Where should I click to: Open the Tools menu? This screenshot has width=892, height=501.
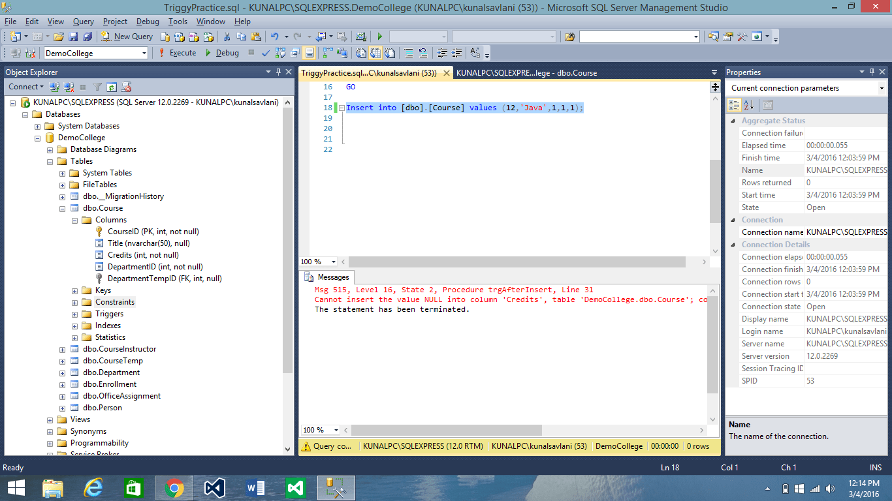pyautogui.click(x=178, y=22)
